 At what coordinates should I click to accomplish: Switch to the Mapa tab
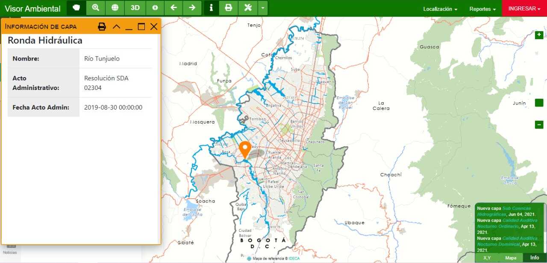click(511, 258)
